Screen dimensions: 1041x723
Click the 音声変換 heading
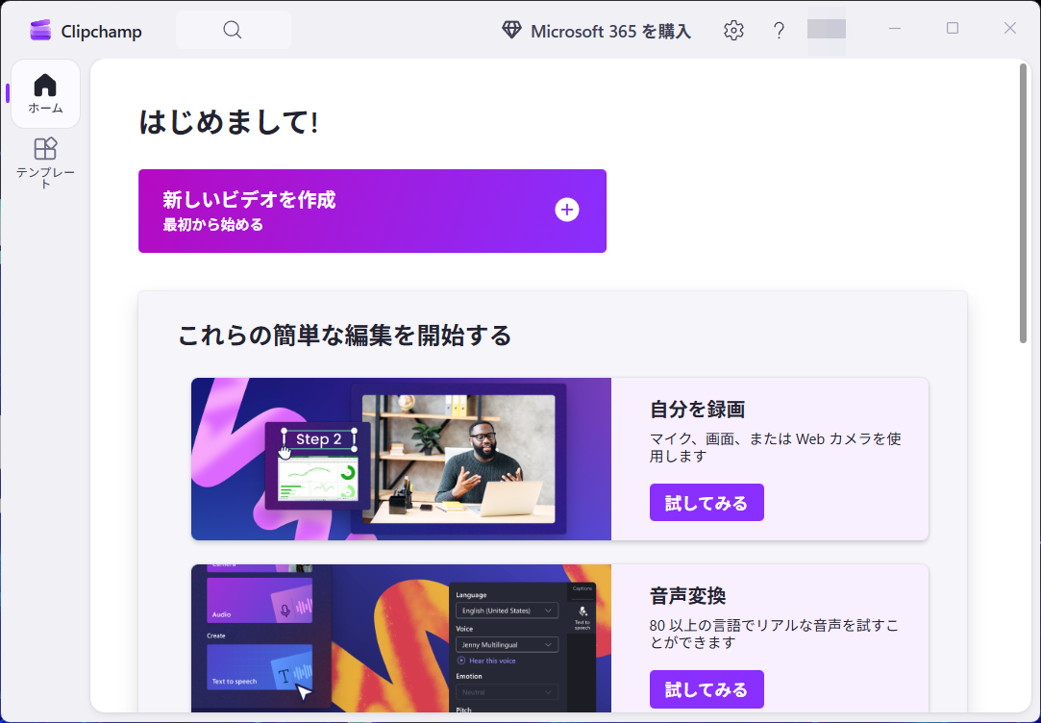[688, 596]
